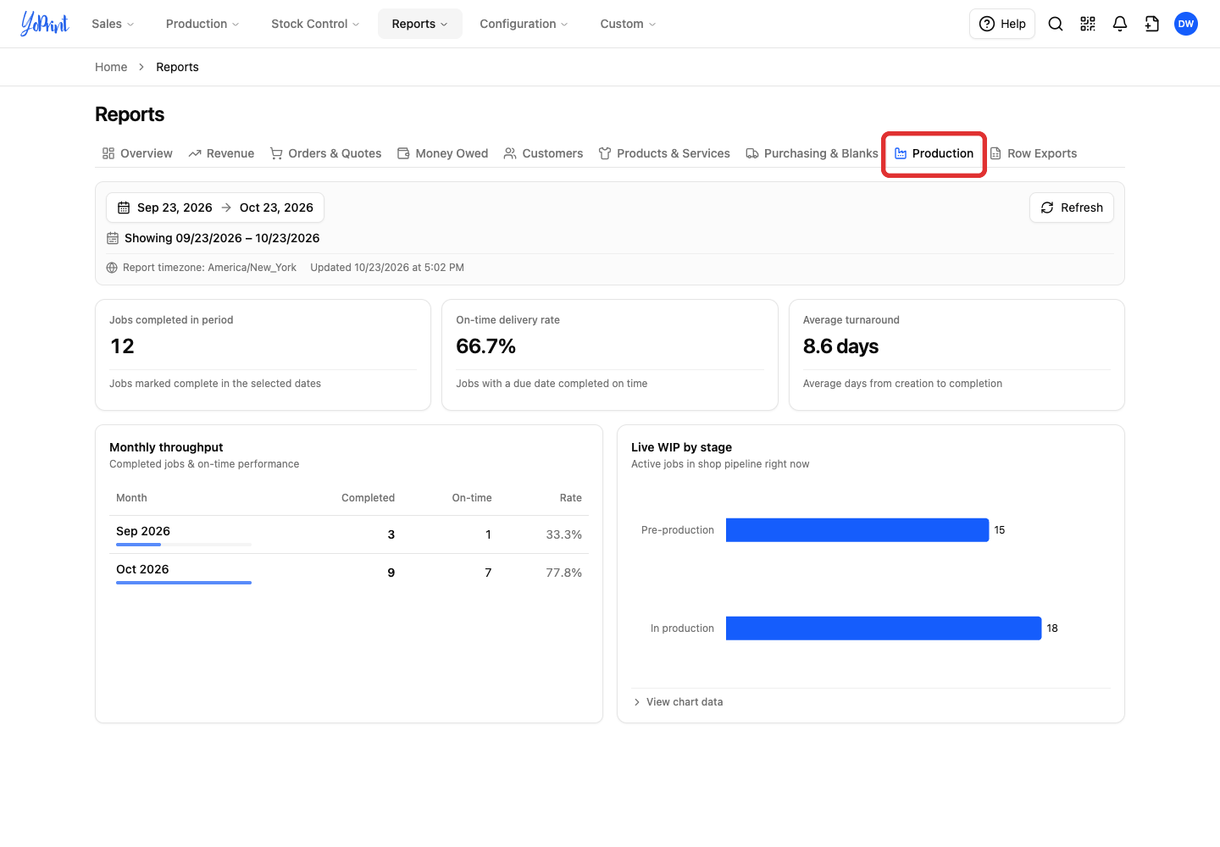Open the Orders & Quotes tab

(x=325, y=153)
